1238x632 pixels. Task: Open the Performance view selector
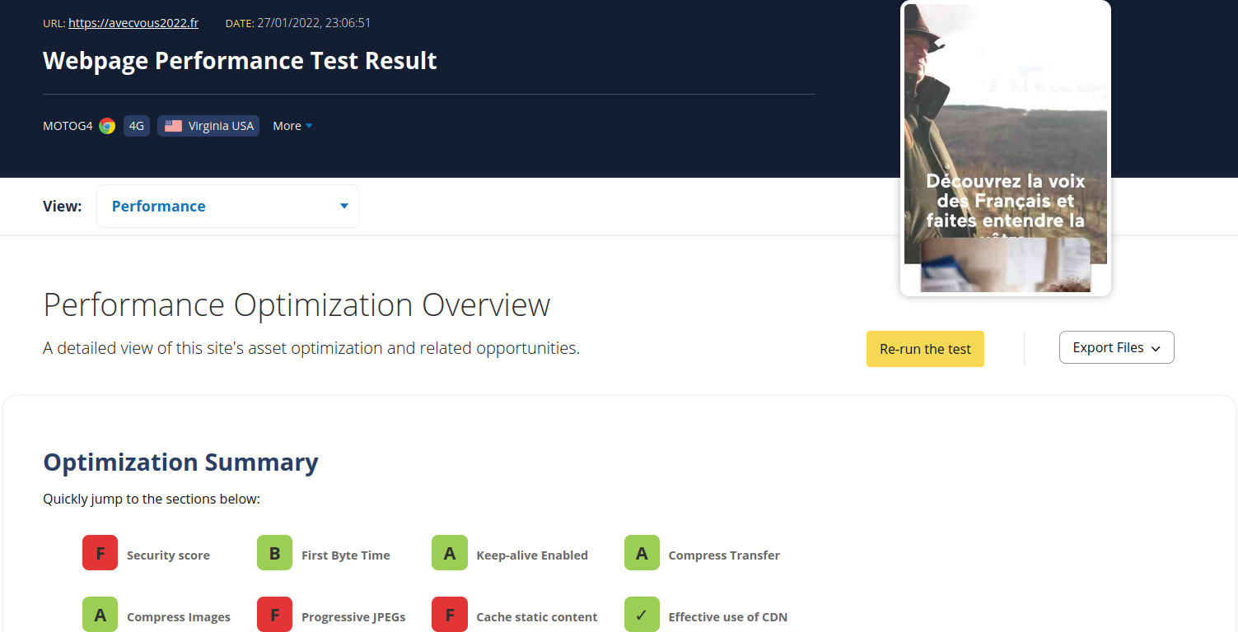[x=227, y=206]
